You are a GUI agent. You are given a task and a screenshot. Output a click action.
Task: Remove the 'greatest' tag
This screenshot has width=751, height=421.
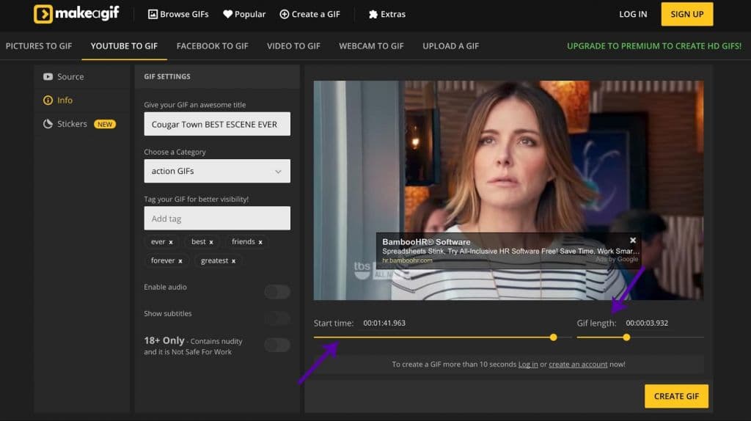tap(234, 261)
